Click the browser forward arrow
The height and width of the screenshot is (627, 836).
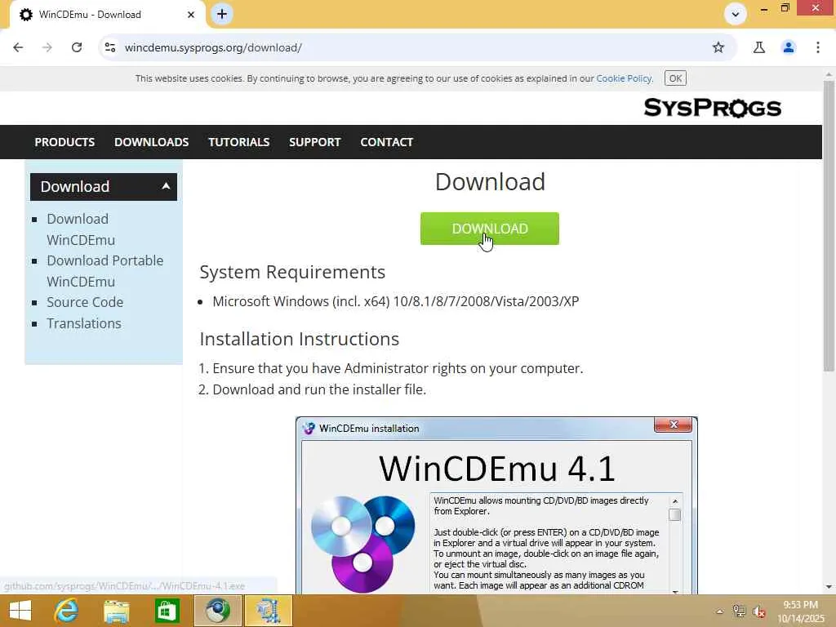pos(47,47)
